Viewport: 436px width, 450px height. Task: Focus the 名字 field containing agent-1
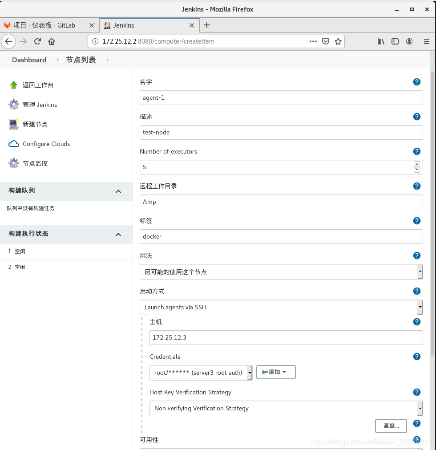click(281, 98)
